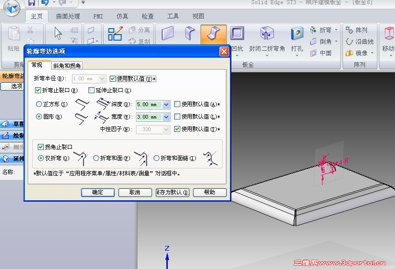Click the Chamfer (倒角) command
395x269 pixels.
321,42
